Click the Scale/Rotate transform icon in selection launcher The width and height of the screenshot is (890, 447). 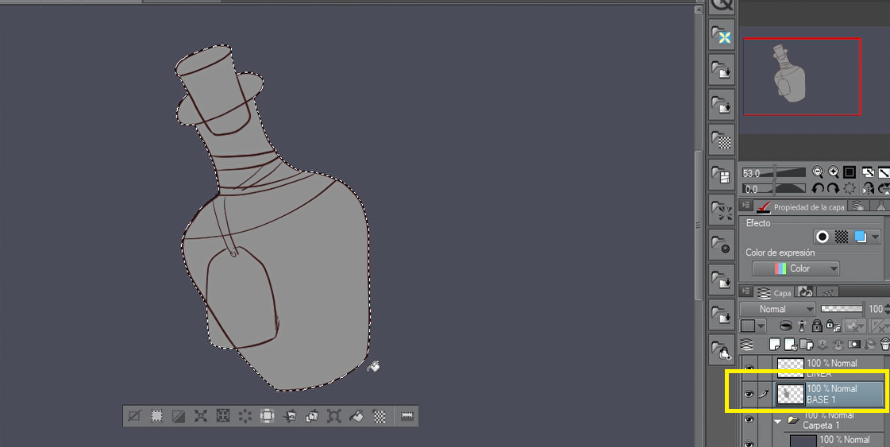334,415
